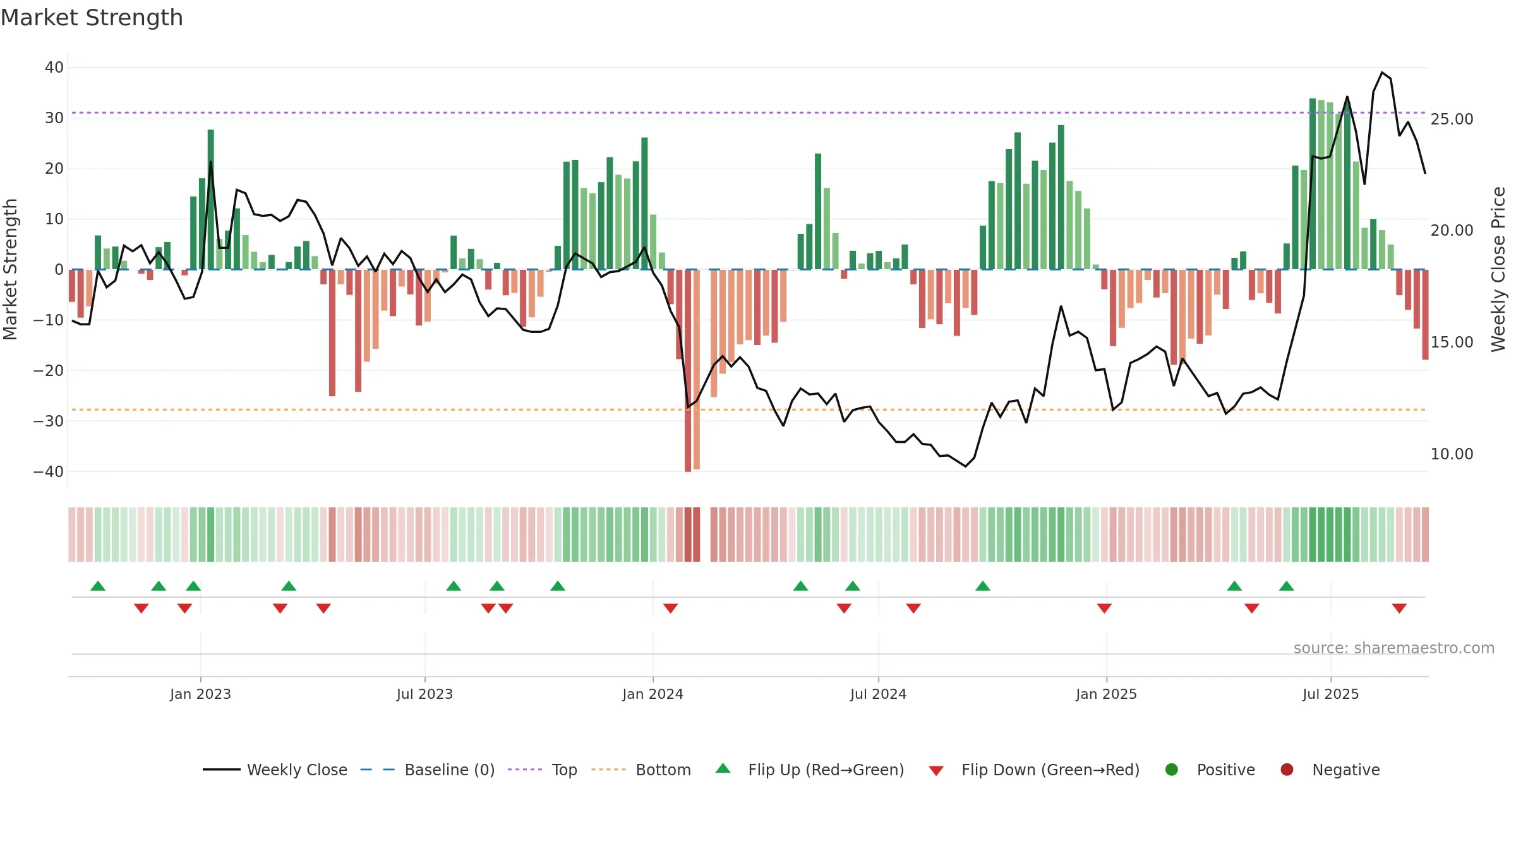
Task: Click the flip-down marker just after Jan 2024
Action: point(671,608)
